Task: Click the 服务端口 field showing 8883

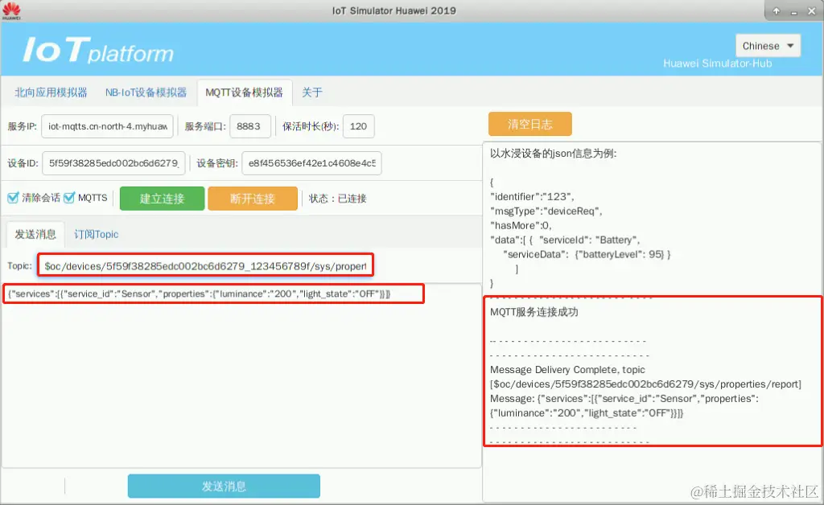Action: click(250, 126)
